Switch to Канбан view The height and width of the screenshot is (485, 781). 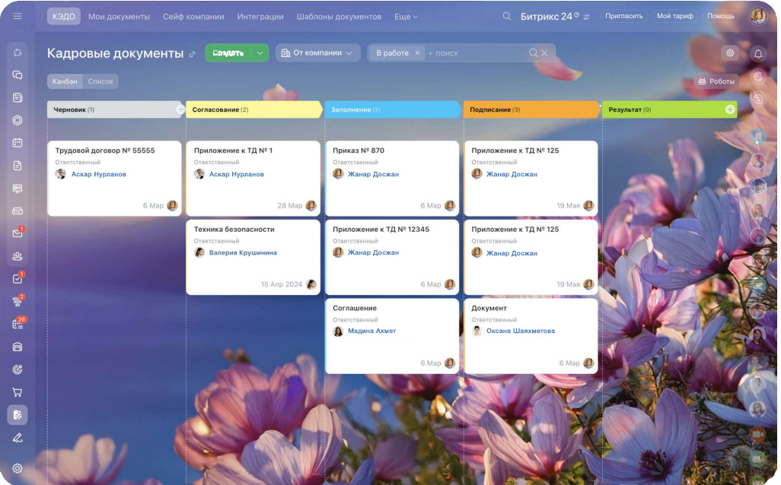(x=65, y=81)
